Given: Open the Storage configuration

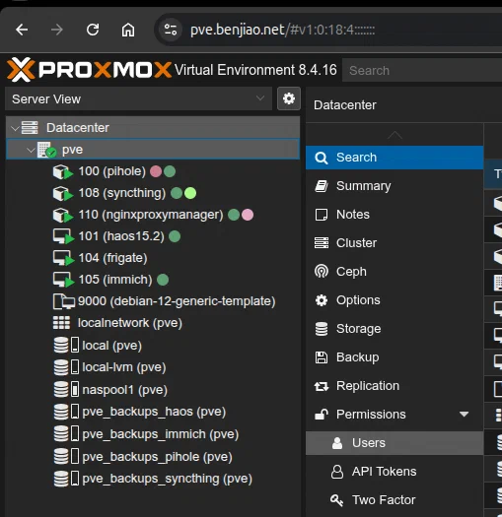Looking at the screenshot, I should click(394, 329).
